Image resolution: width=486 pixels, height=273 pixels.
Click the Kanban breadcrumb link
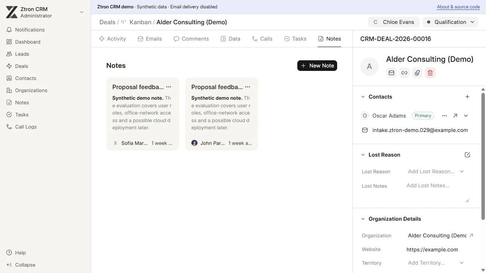click(x=140, y=22)
